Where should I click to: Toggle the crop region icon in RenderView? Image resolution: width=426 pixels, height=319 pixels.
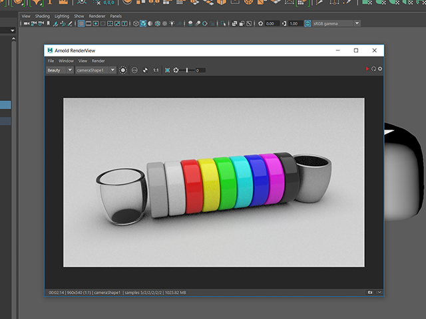(167, 70)
